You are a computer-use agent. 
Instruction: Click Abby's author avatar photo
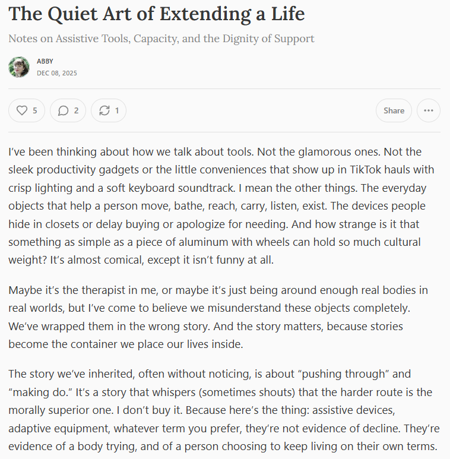(19, 67)
